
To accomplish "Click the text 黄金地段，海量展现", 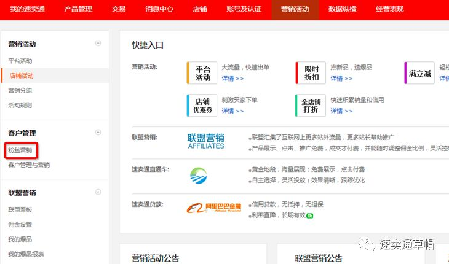I will tap(279, 169).
